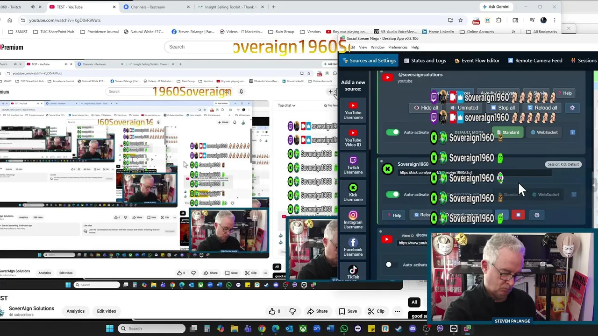Screen dimensions: 598x336
Task: Bookmark this page with the star icon
Action: point(461,20)
